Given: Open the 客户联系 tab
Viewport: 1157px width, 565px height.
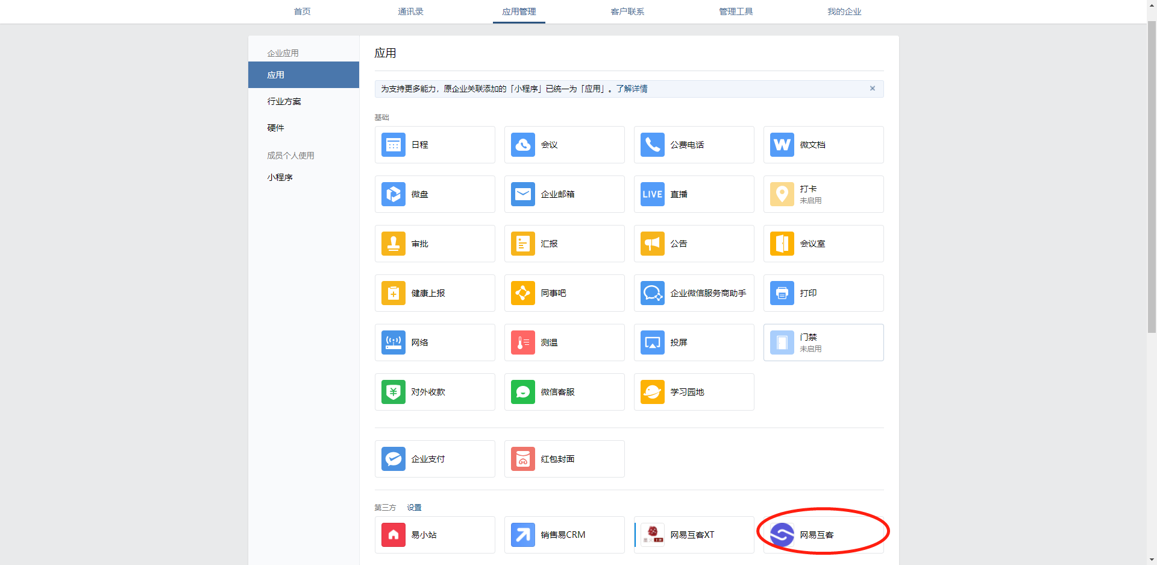Looking at the screenshot, I should [627, 11].
